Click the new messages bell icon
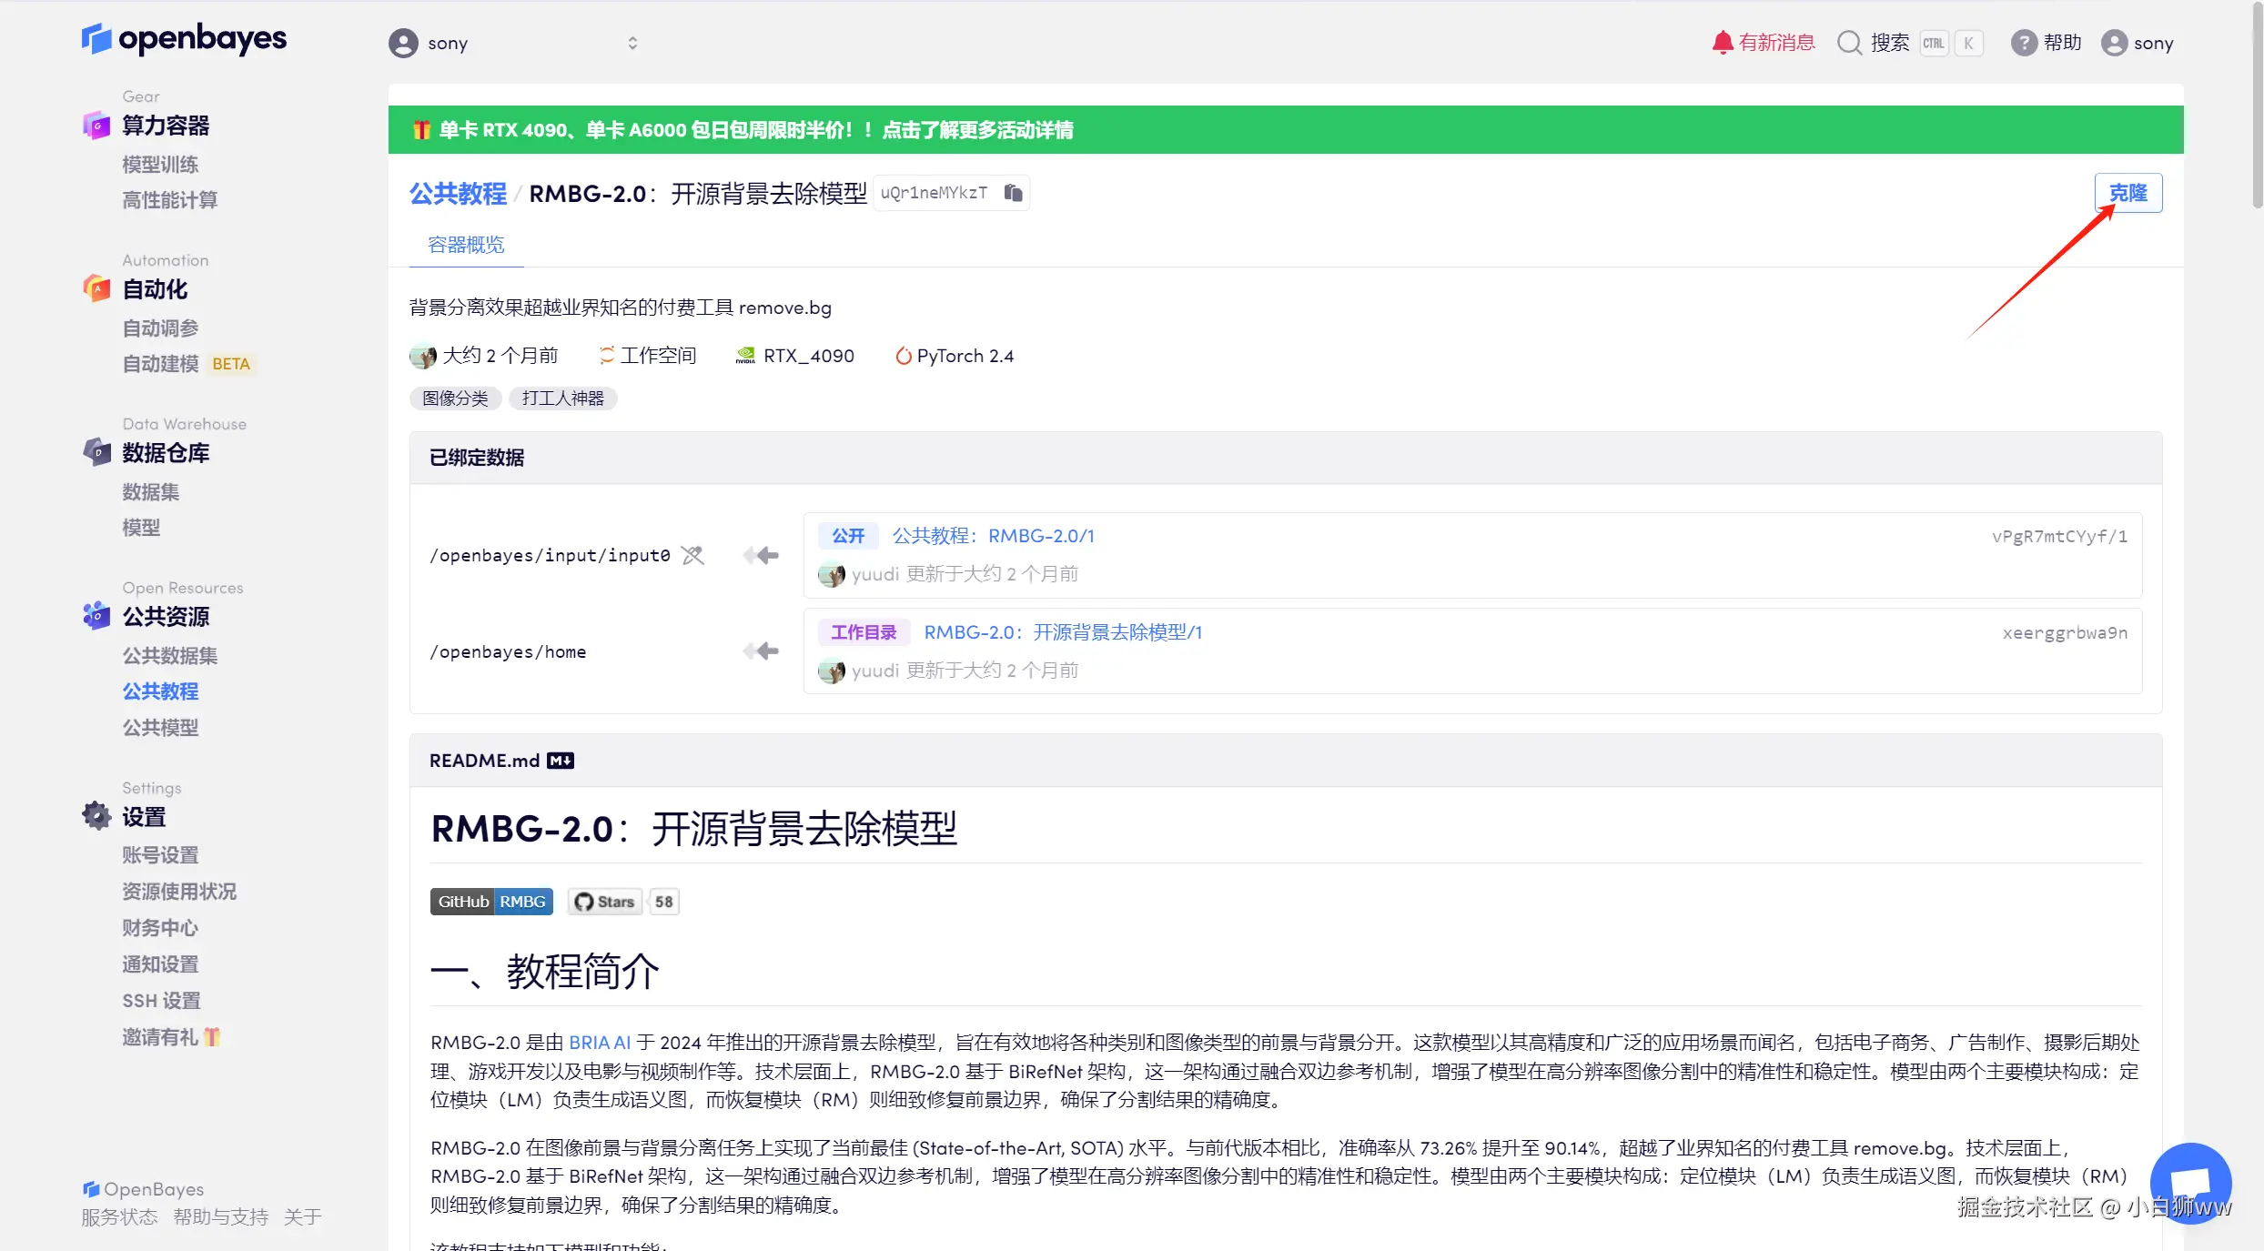The image size is (2264, 1251). 1722,43
